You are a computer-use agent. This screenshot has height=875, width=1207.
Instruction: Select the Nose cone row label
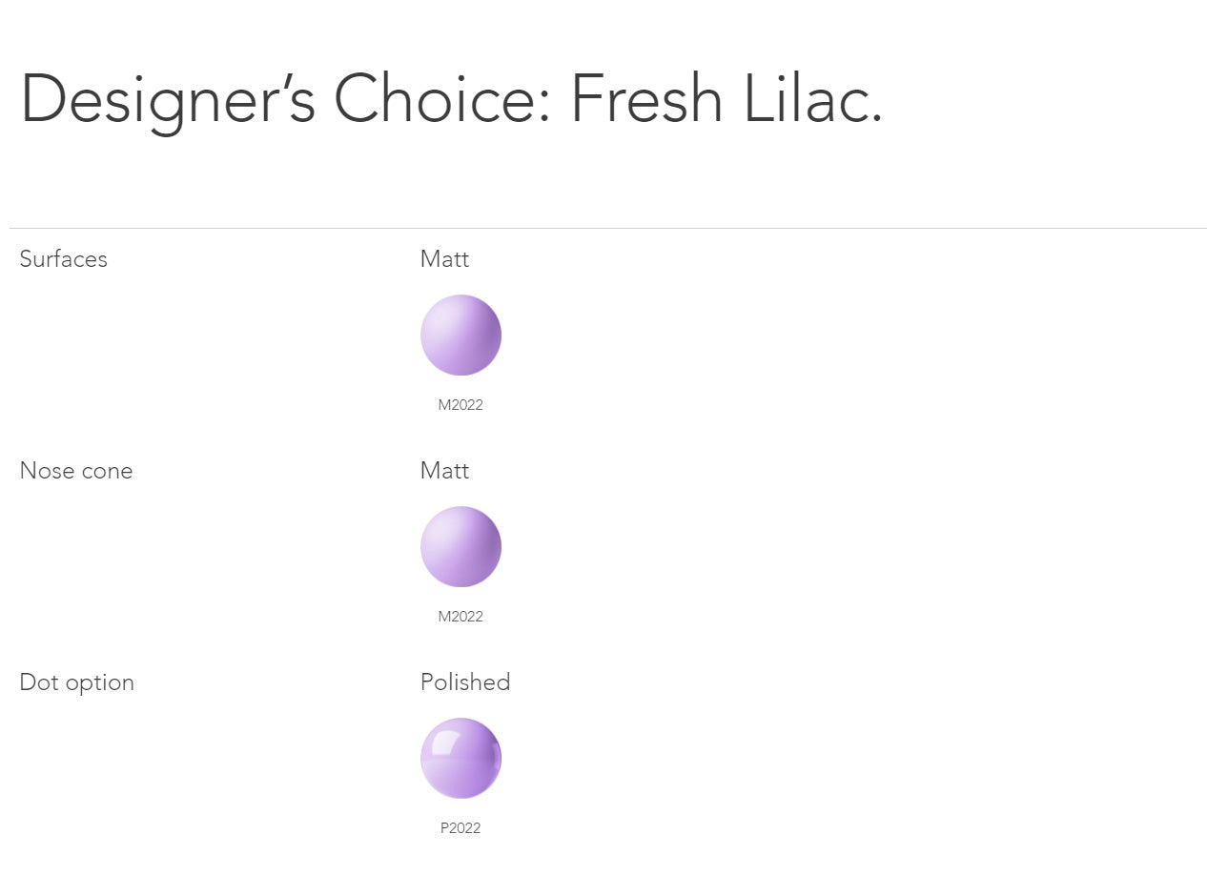[x=76, y=471]
